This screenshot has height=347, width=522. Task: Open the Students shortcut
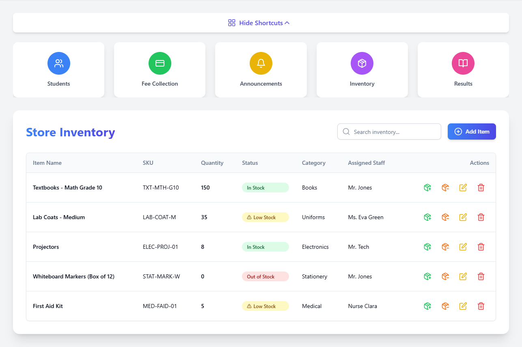click(58, 70)
